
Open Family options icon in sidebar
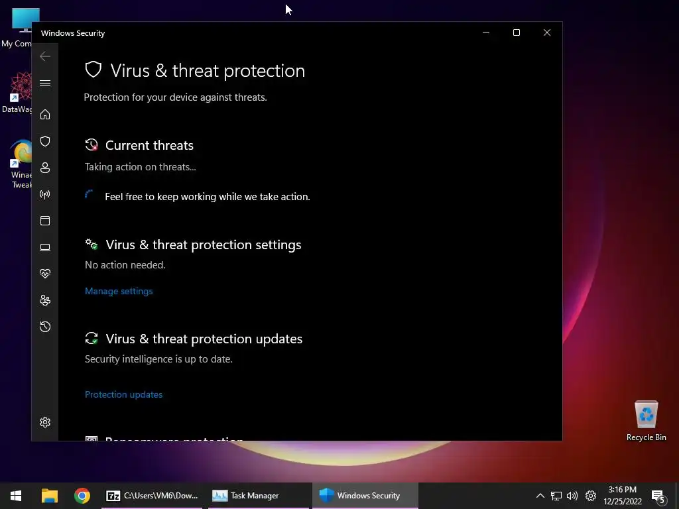[x=45, y=300]
